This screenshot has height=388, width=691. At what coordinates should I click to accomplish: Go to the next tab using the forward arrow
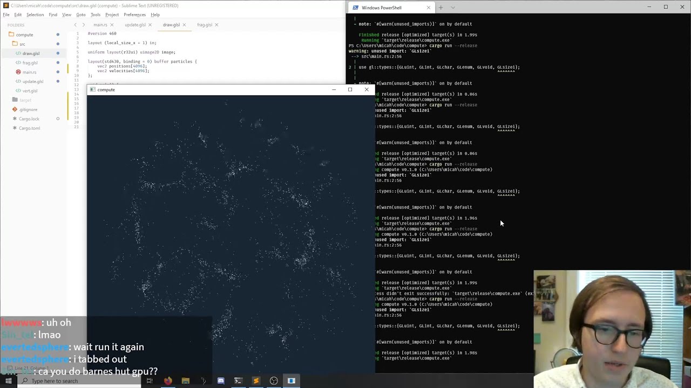83,25
